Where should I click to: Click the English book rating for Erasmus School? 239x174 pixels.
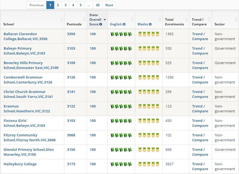pos(121,106)
